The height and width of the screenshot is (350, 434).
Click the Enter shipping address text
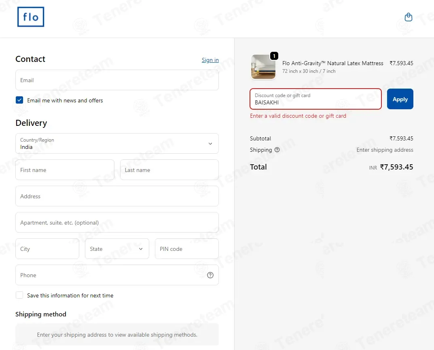tap(385, 150)
